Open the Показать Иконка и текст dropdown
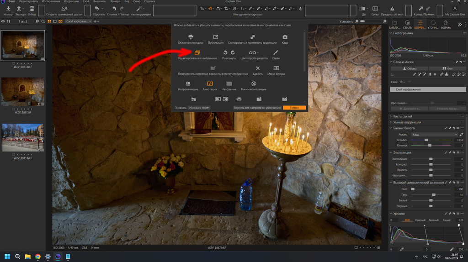Image resolution: width=468 pixels, height=262 pixels. 199,108
